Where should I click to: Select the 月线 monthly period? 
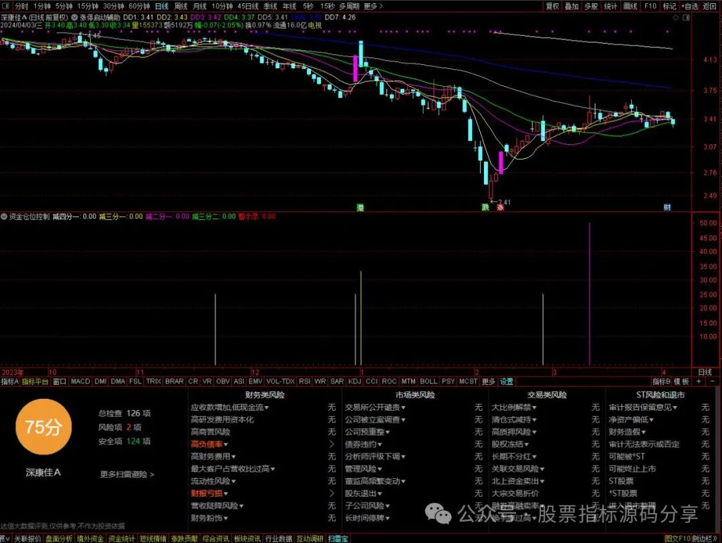pos(199,6)
